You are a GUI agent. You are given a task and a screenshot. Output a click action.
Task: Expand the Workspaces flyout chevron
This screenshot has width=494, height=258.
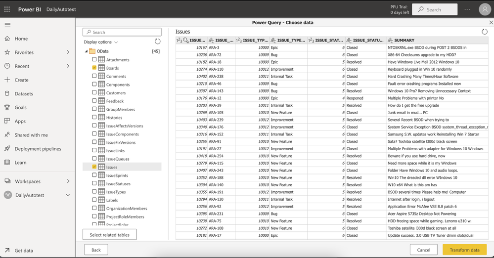[x=68, y=181]
